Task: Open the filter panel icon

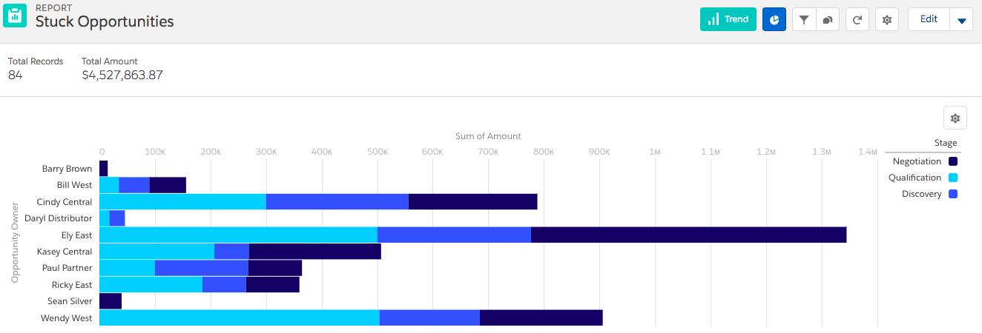Action: click(x=804, y=19)
